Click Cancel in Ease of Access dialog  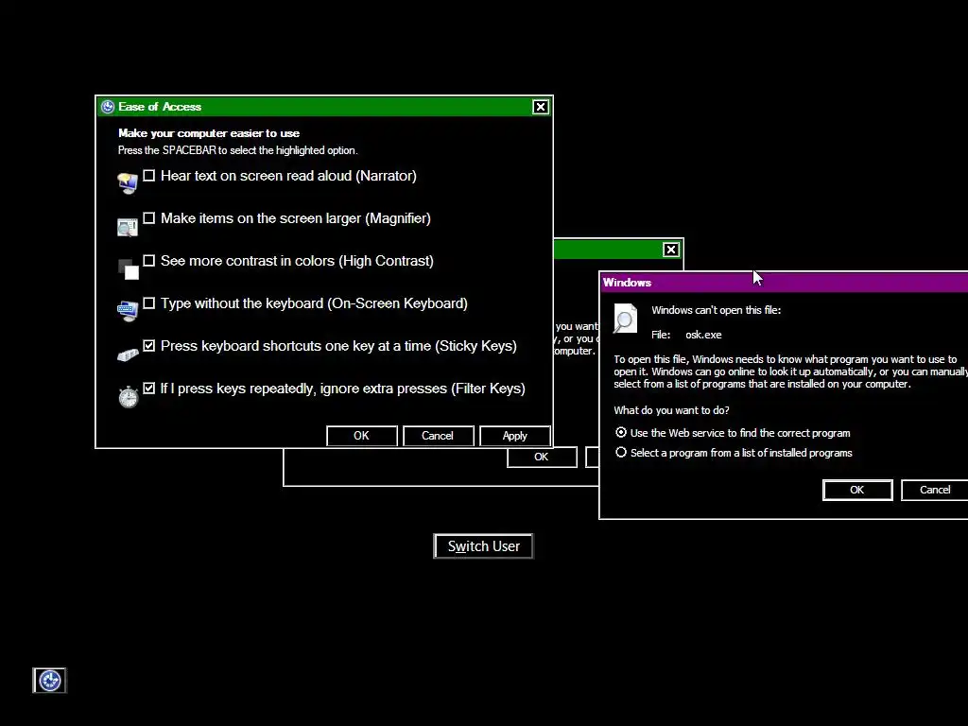[x=438, y=436]
